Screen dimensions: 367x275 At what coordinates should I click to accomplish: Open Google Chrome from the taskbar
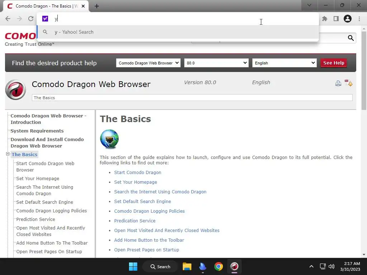[218, 266]
